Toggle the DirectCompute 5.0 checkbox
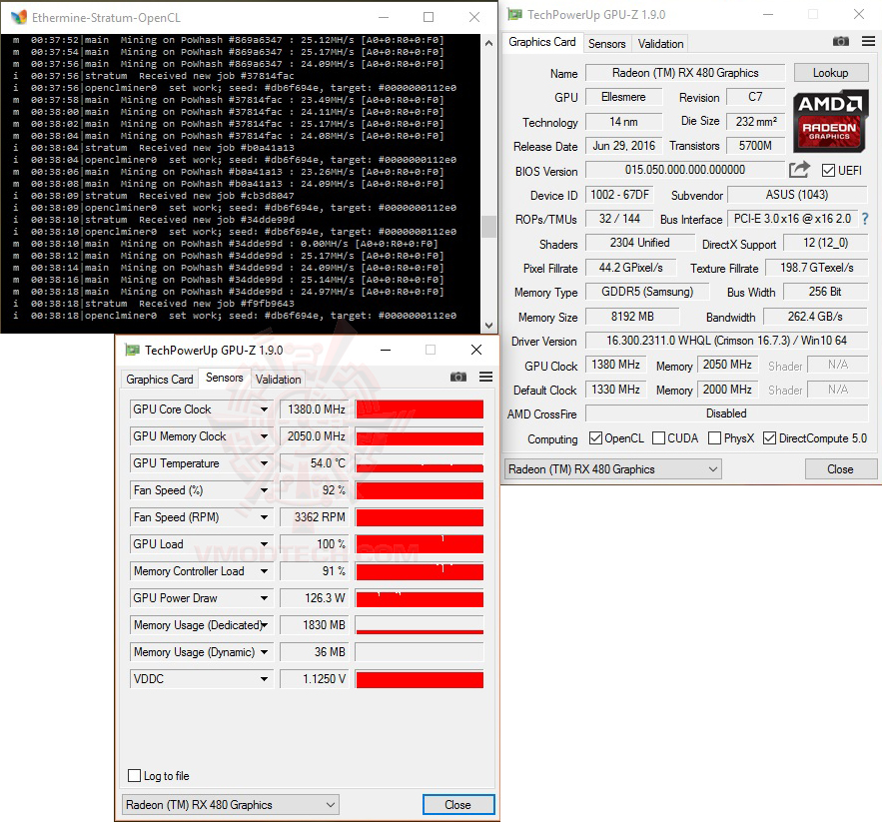Viewport: 882px width, 822px height. [x=769, y=438]
